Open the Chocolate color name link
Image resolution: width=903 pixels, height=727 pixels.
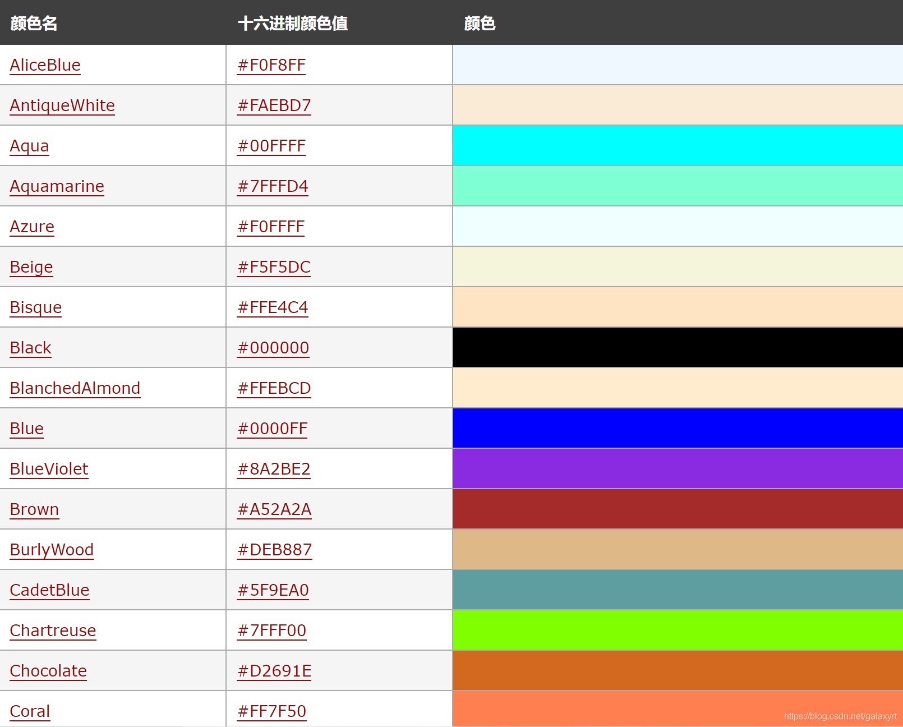point(49,671)
